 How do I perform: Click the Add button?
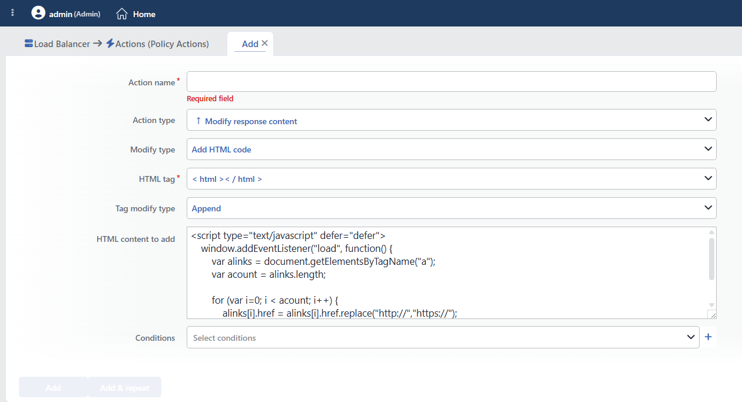coord(53,387)
